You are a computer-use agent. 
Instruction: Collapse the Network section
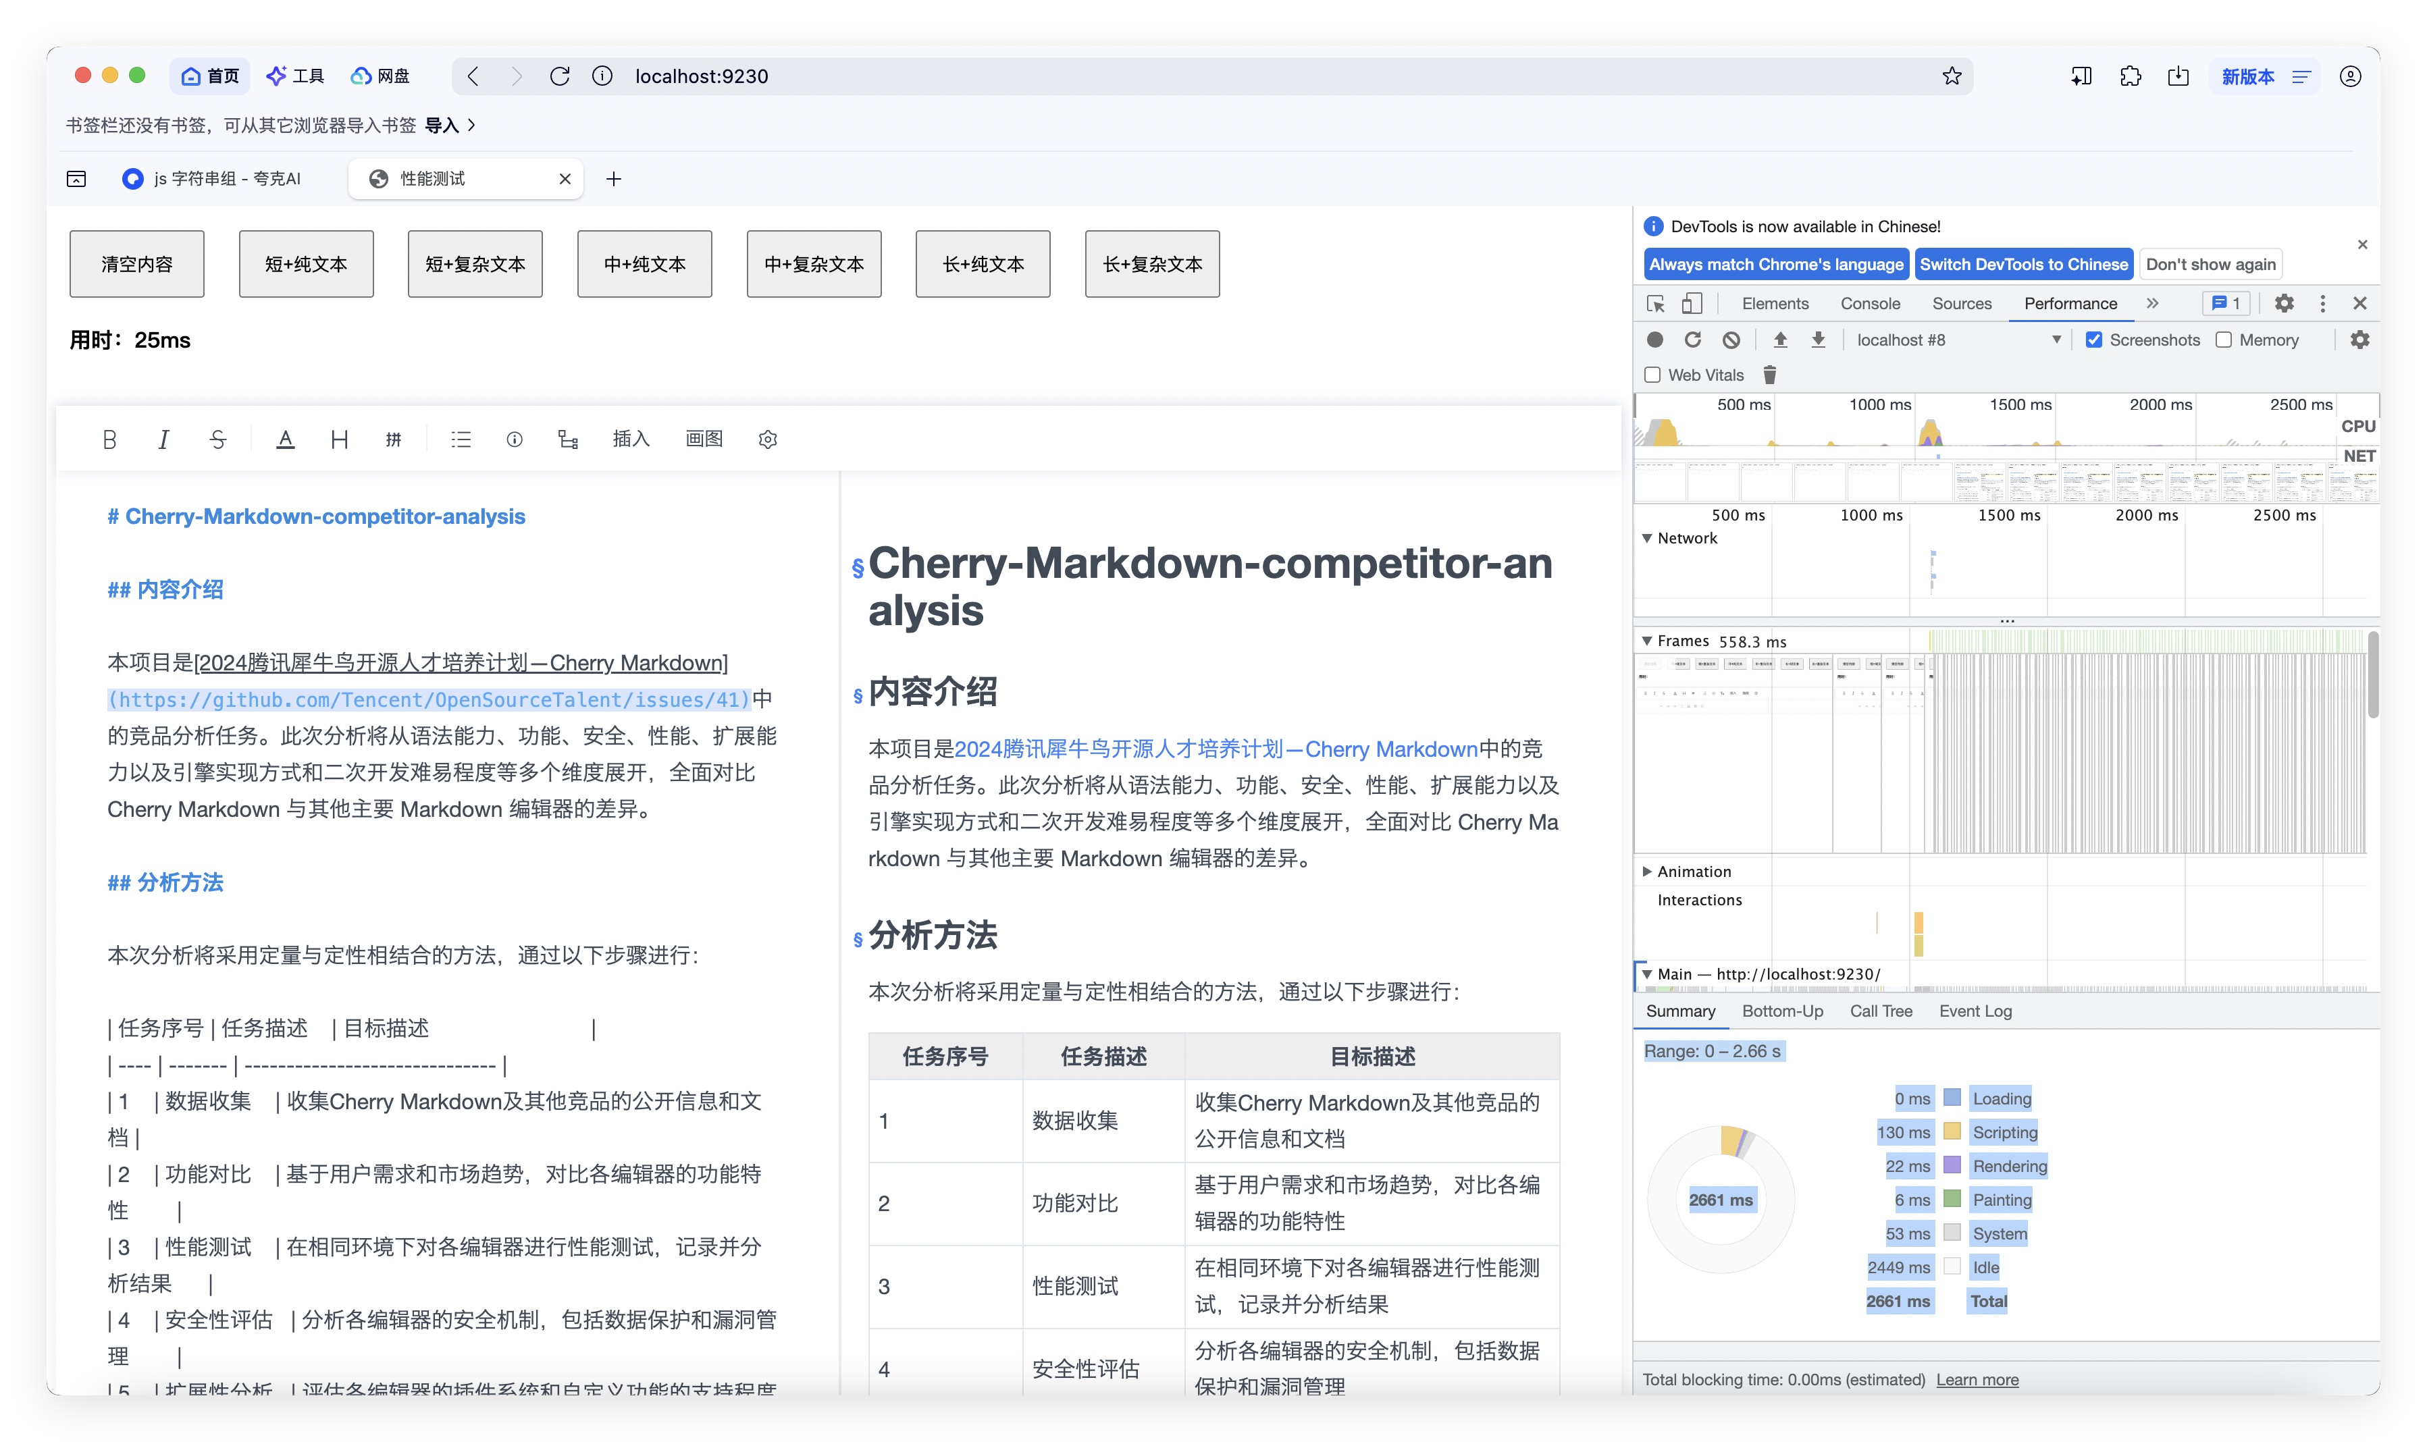(1646, 538)
